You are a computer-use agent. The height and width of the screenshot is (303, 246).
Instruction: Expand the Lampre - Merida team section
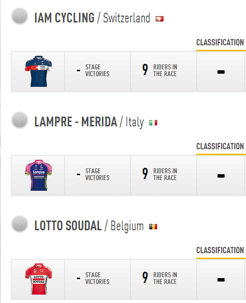point(20,121)
